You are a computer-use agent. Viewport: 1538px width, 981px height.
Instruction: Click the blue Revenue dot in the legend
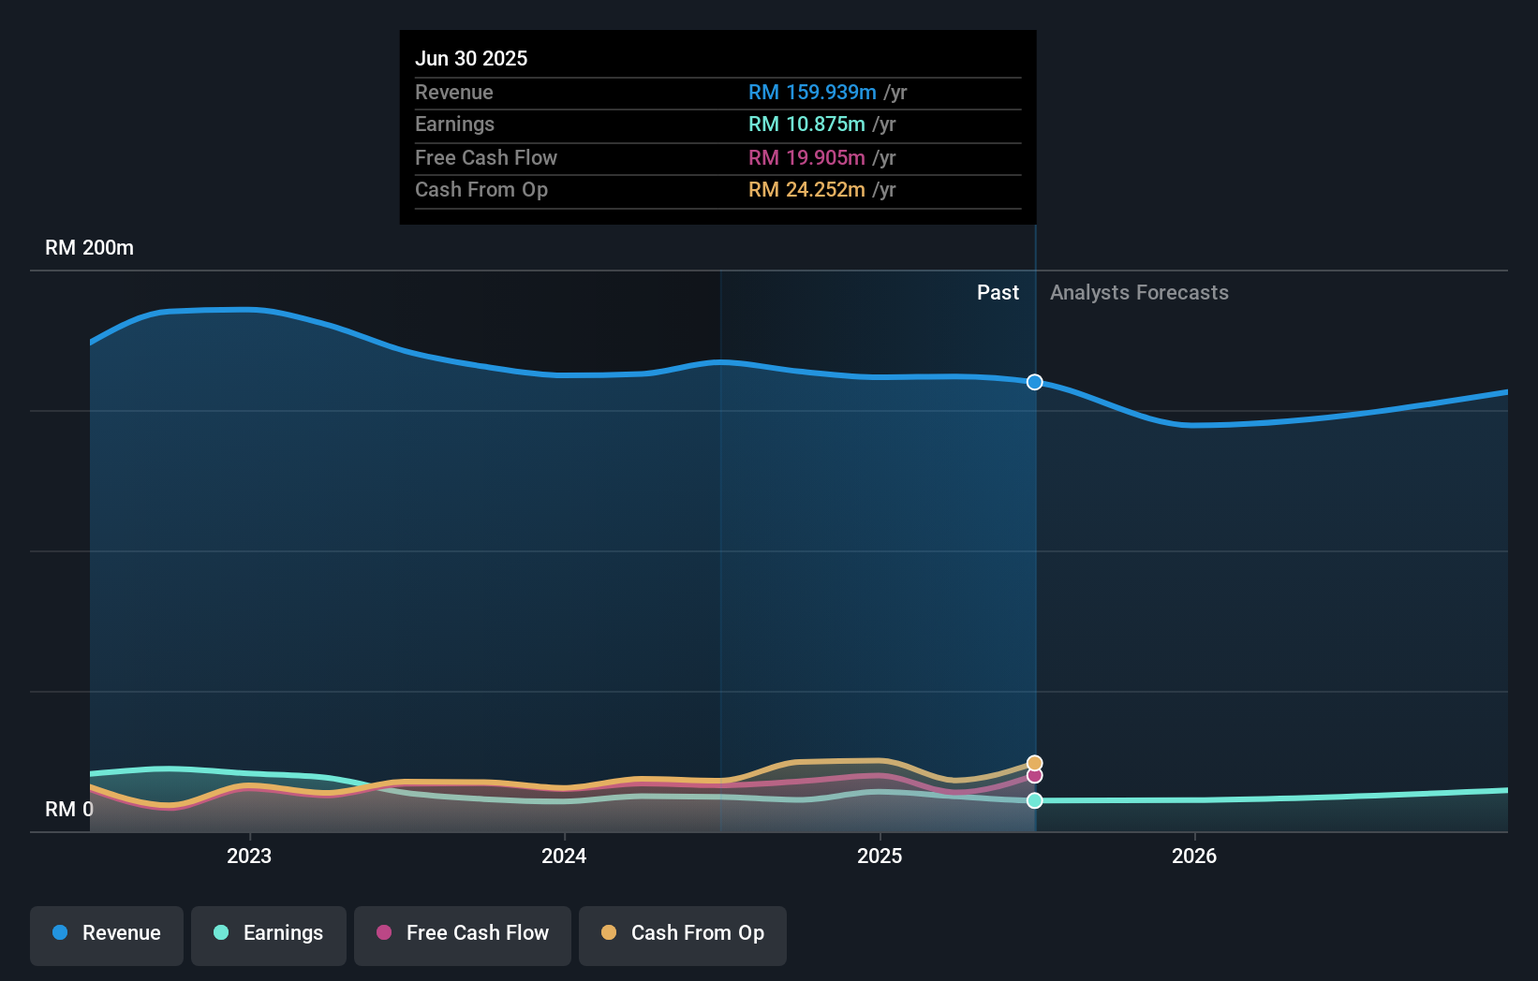58,933
